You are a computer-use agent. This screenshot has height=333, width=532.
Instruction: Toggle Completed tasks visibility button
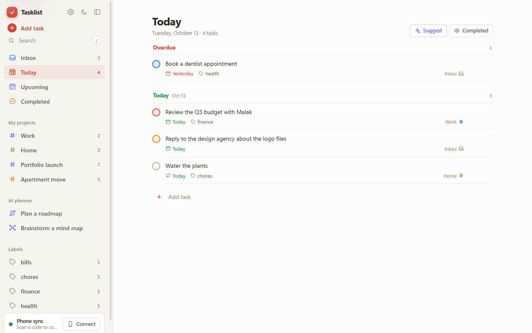click(x=471, y=31)
